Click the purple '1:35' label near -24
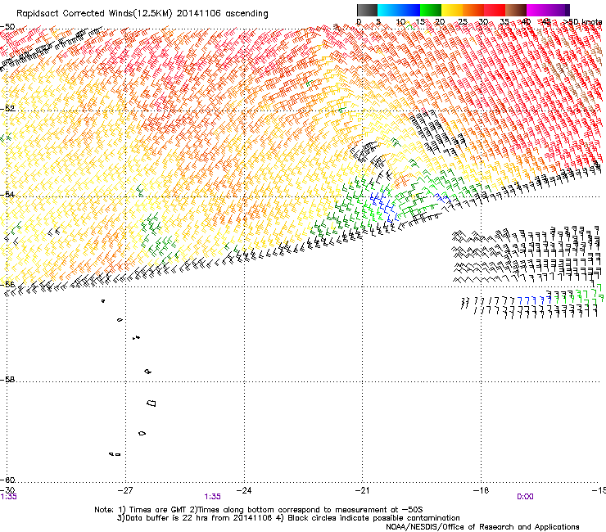The width and height of the screenshot is (606, 532). coord(212,497)
